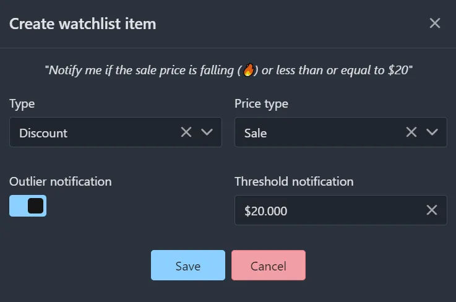Click the fire emoji in the summary
456x302 pixels.
[248, 70]
